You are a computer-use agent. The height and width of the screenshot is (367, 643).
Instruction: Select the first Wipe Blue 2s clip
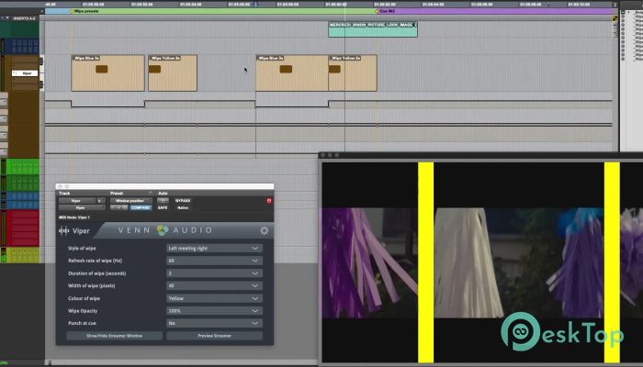[107, 72]
